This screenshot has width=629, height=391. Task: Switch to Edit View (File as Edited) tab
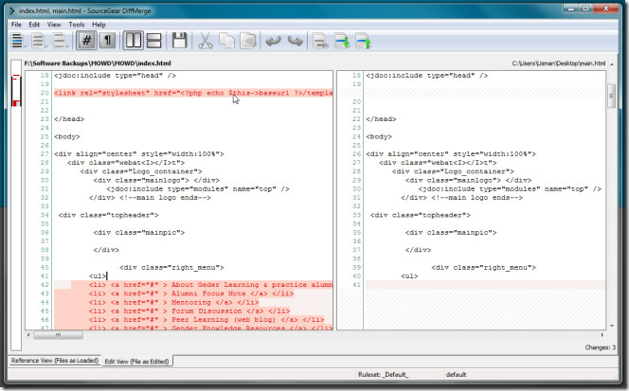(x=136, y=362)
